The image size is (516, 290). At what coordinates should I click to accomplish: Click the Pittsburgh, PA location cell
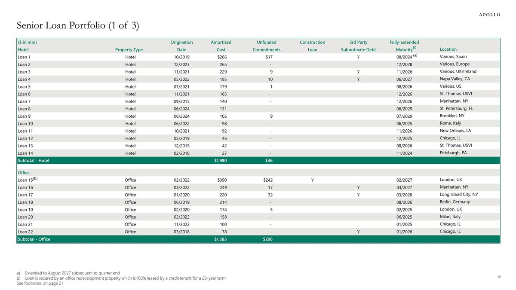point(453,153)
